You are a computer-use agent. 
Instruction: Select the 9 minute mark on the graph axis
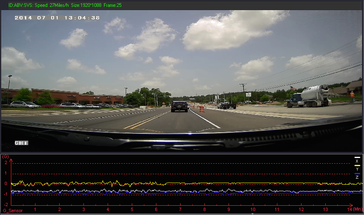pos(229,209)
